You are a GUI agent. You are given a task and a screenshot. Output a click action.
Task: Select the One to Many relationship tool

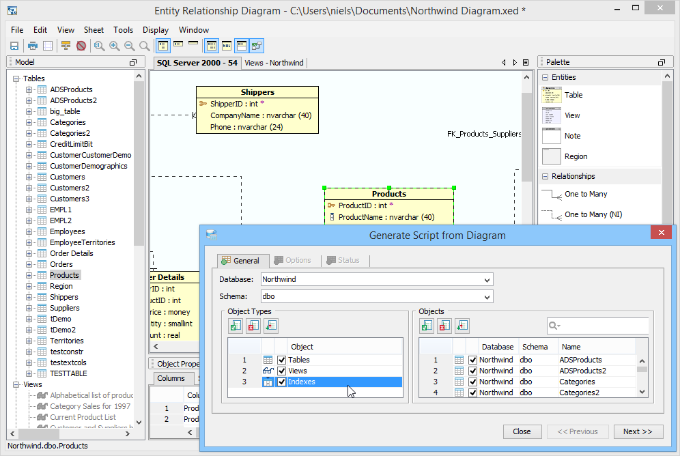(x=574, y=194)
